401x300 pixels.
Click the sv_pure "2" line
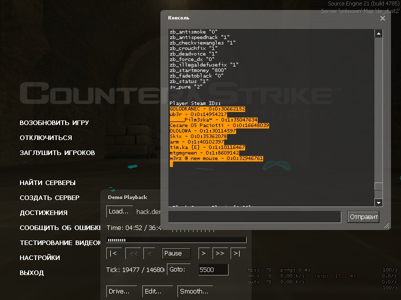(186, 86)
